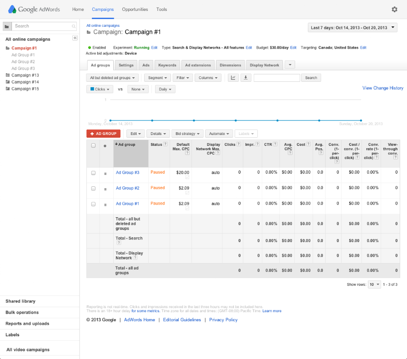Click the table filter search input
Screen dimensions: 407x359
[276, 78]
